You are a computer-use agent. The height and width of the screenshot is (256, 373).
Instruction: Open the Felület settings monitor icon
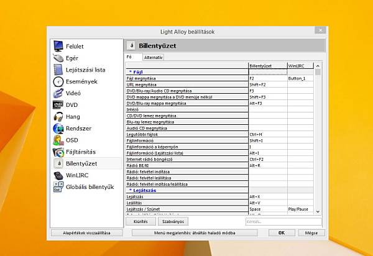point(58,46)
